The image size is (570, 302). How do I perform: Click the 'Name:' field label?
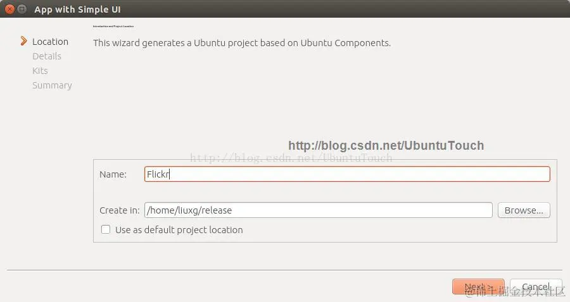(113, 174)
